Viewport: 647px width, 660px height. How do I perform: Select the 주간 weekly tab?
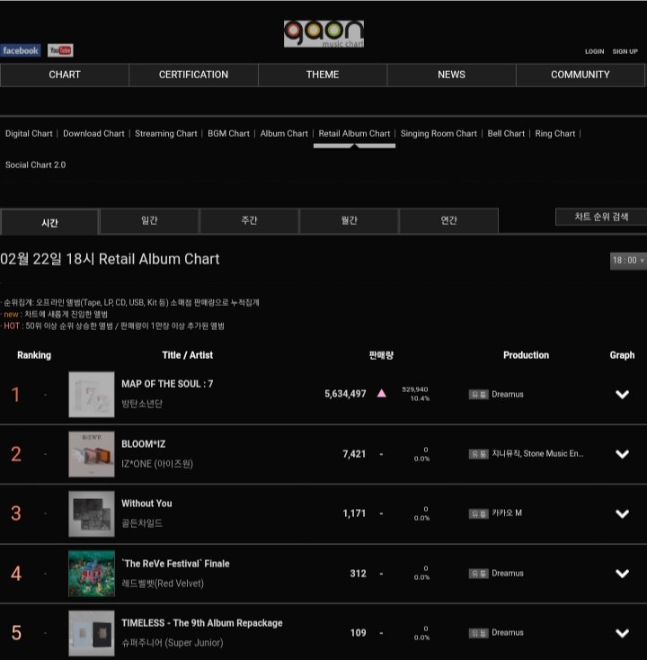pos(249,220)
